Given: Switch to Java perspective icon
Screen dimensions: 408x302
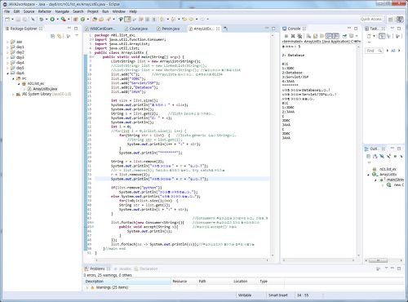Looking at the screenshot, I should point(400,20).
